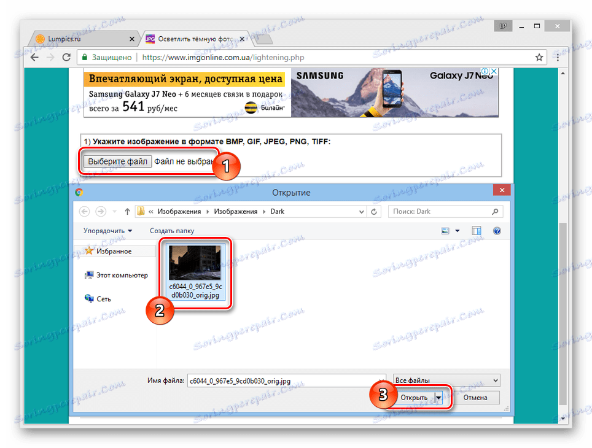Viewport: 592px width, 448px height.
Task: Toggle the preview pane icon
Action: tap(477, 231)
